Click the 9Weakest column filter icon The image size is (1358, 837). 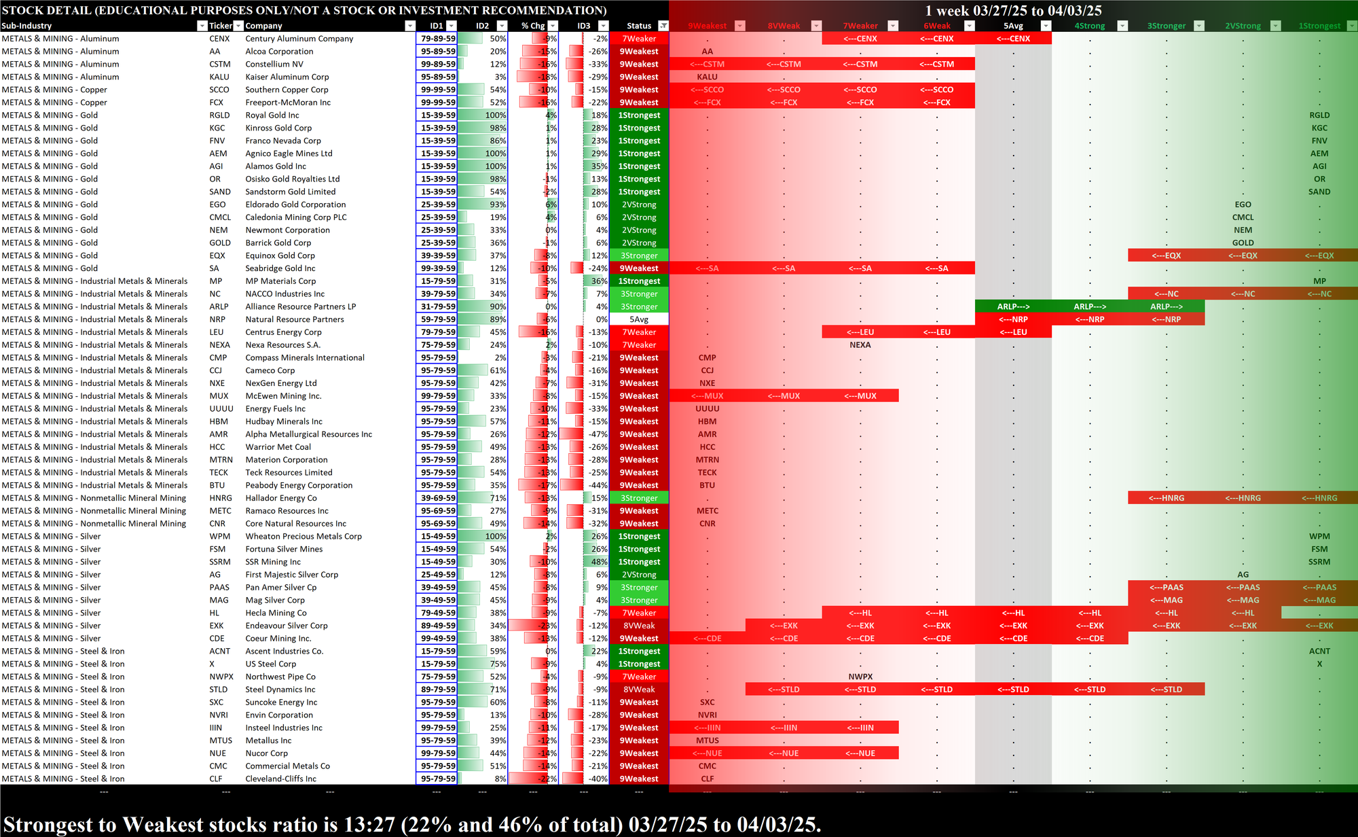[740, 26]
